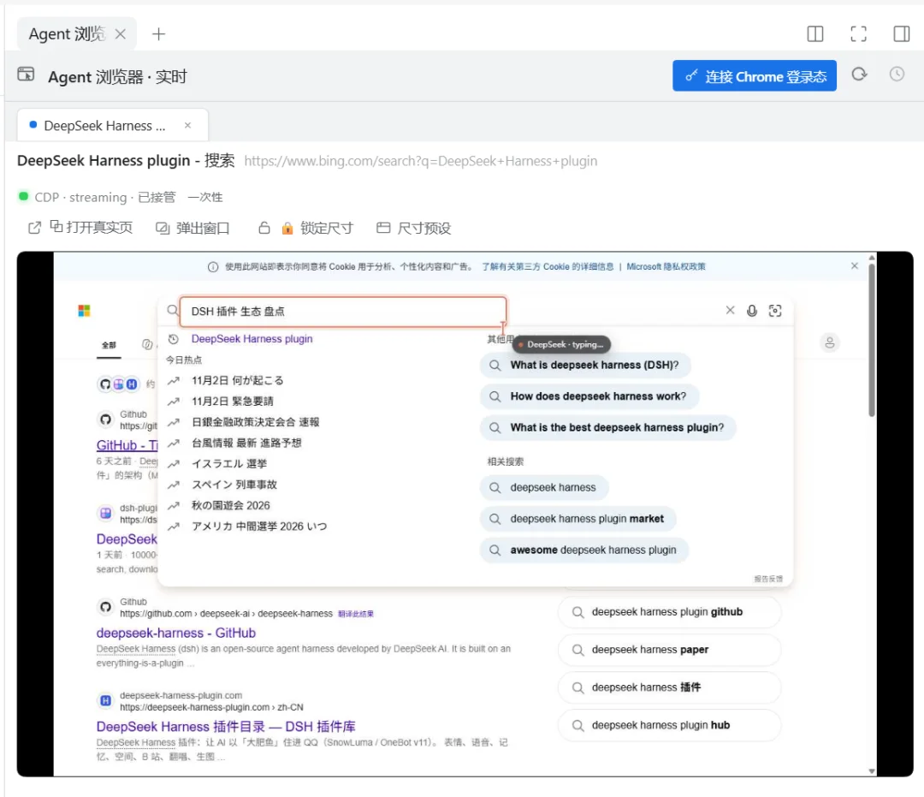Image resolution: width=924 pixels, height=797 pixels.
Task: Click the search history clock icon
Action: 173,339
